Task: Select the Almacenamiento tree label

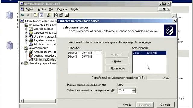Action: click(39, 48)
